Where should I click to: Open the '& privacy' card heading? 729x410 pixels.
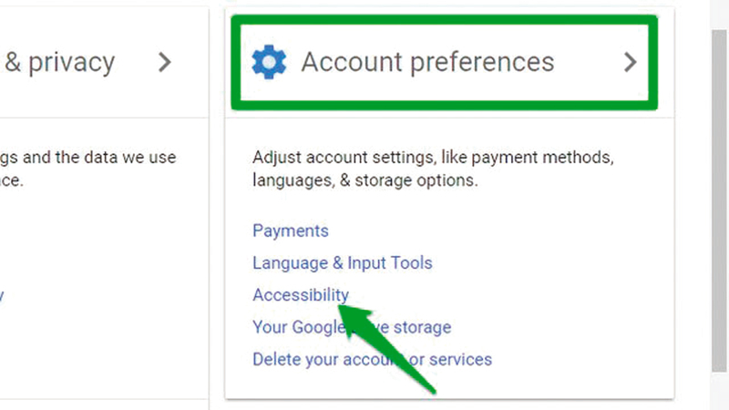(x=60, y=62)
